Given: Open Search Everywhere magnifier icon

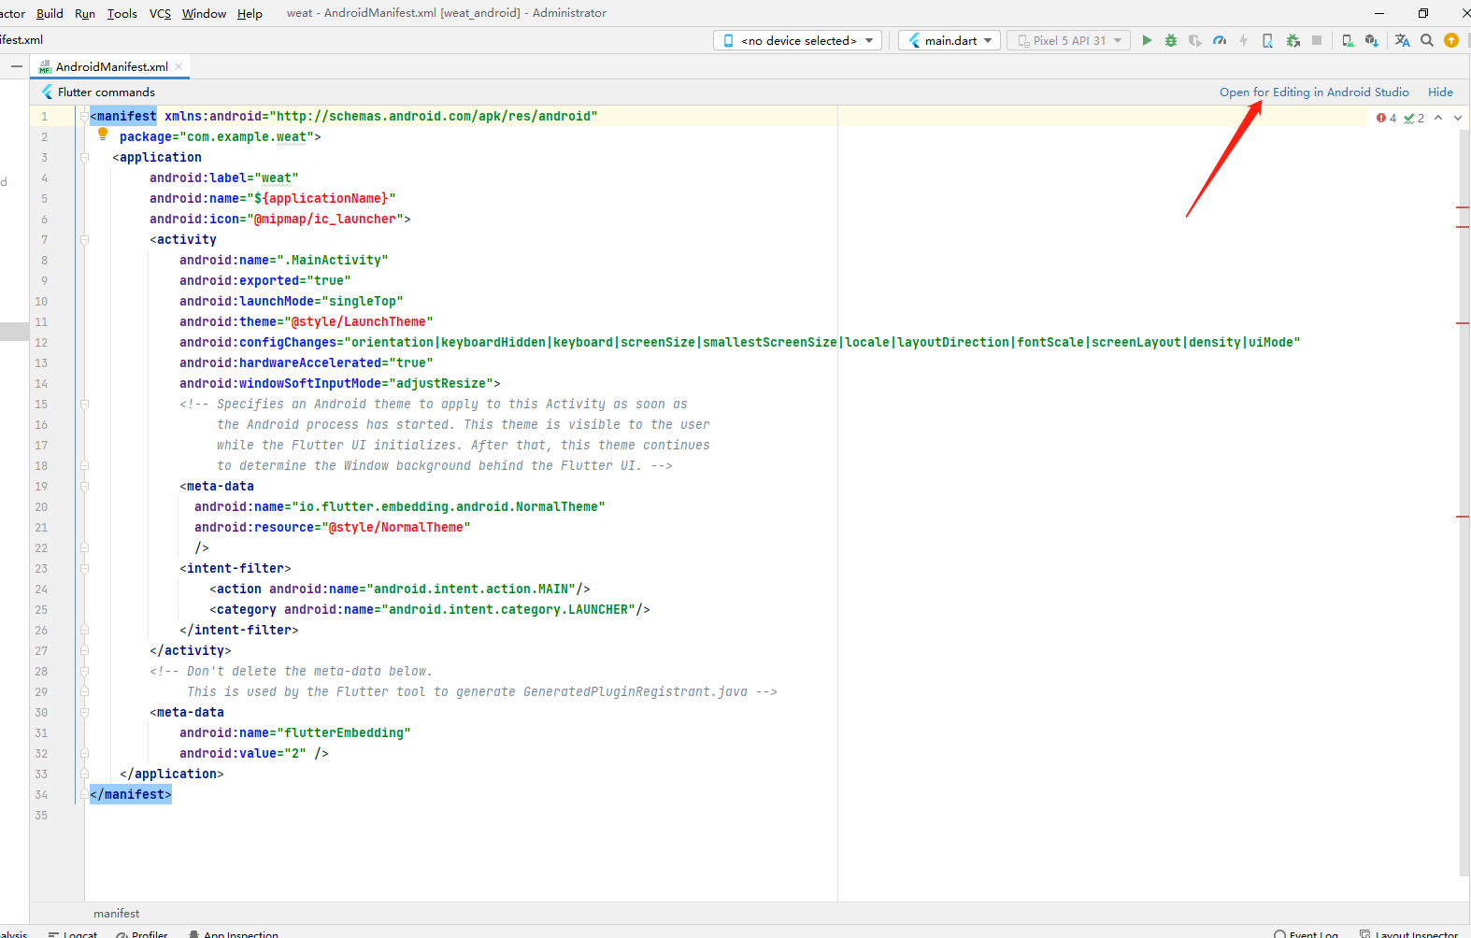Looking at the screenshot, I should [1427, 40].
